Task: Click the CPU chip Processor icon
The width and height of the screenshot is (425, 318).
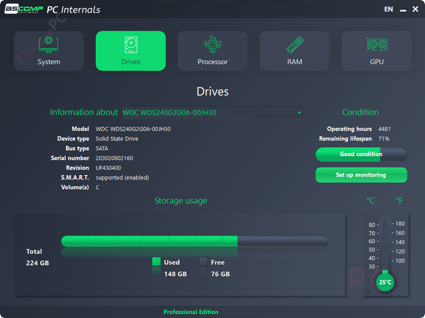Action: coord(213,45)
